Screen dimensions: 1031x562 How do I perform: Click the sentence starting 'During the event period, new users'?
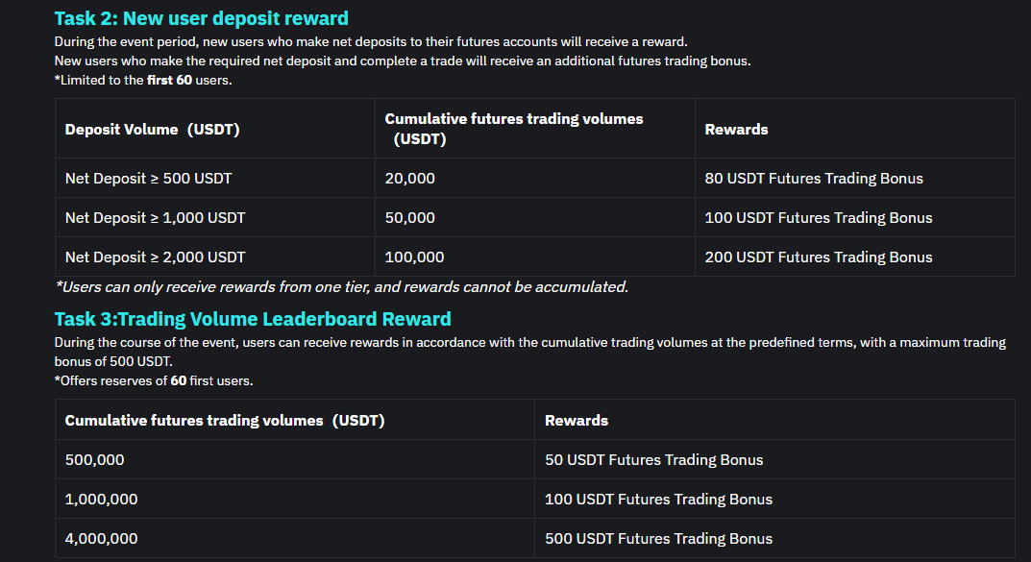(371, 41)
